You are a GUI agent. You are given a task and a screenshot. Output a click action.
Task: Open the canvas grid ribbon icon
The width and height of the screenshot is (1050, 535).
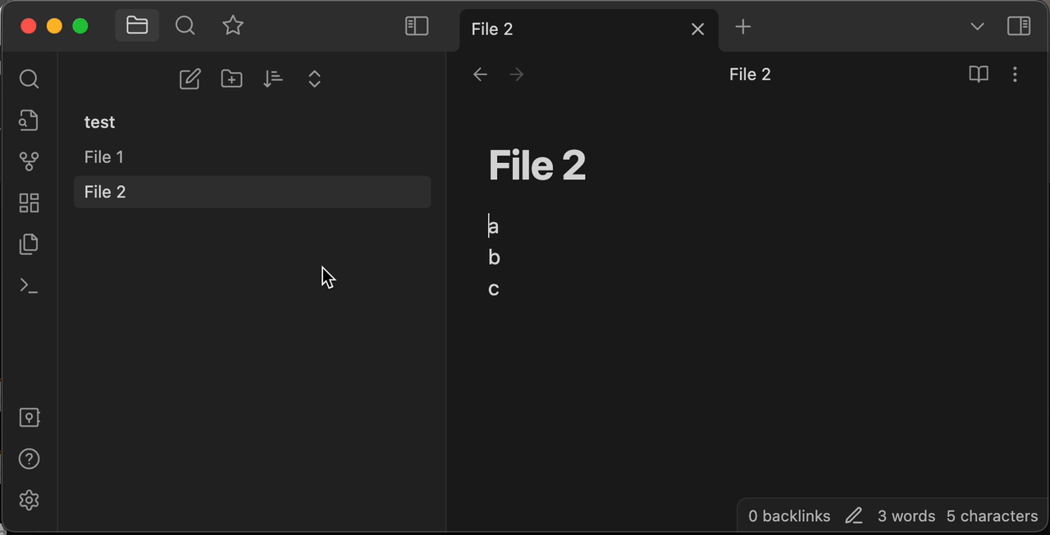[29, 202]
